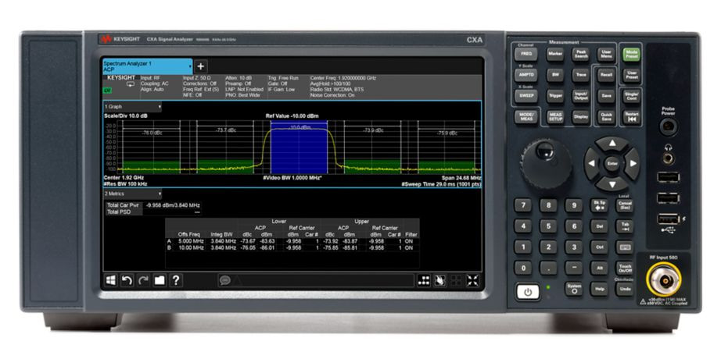Push the Save key
This screenshot has width=721, height=359.
[x=606, y=96]
